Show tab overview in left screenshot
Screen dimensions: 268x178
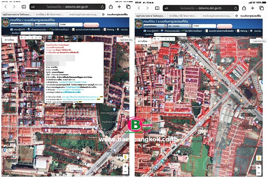coord(128,7)
